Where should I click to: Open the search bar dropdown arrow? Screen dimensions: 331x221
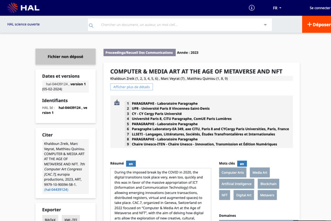tap(265, 25)
